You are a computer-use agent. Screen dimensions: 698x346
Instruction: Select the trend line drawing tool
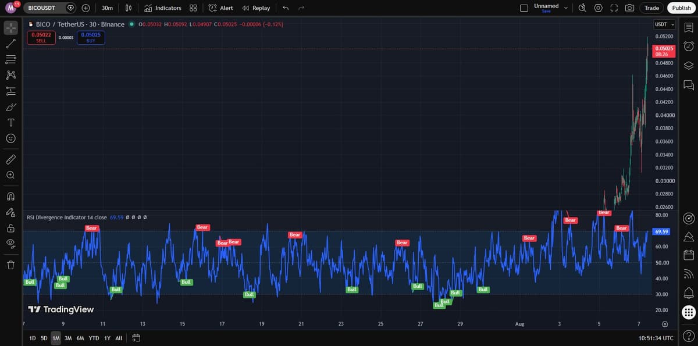pos(10,44)
